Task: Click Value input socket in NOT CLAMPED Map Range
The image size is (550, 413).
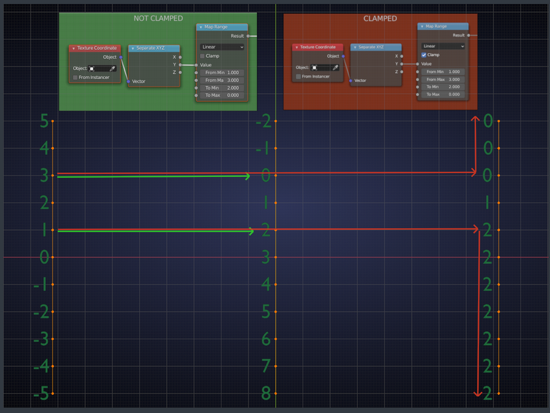Action: pyautogui.click(x=196, y=65)
